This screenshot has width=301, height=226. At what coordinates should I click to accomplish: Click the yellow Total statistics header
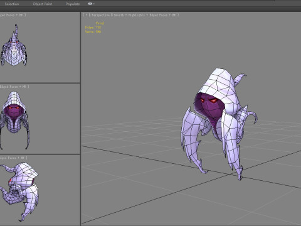tap(100, 23)
